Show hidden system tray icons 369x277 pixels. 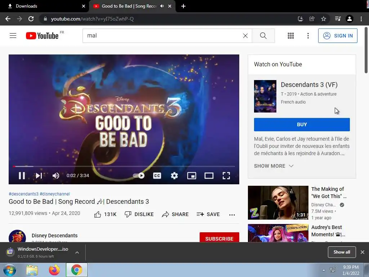324,270
